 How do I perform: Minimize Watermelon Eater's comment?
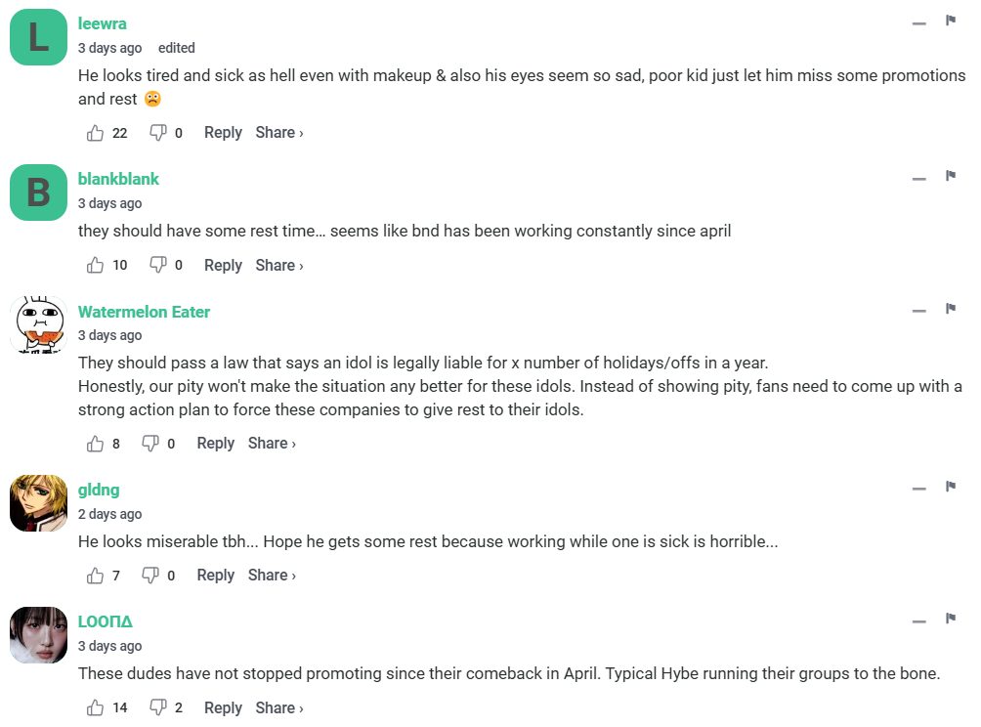point(918,312)
